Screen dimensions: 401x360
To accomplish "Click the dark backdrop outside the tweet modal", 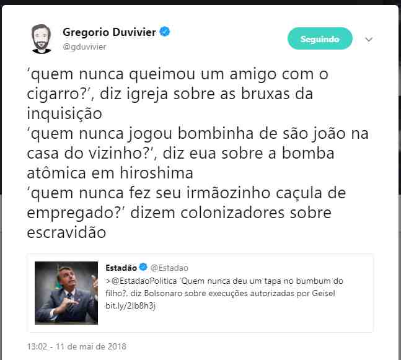I will click(201, 2).
